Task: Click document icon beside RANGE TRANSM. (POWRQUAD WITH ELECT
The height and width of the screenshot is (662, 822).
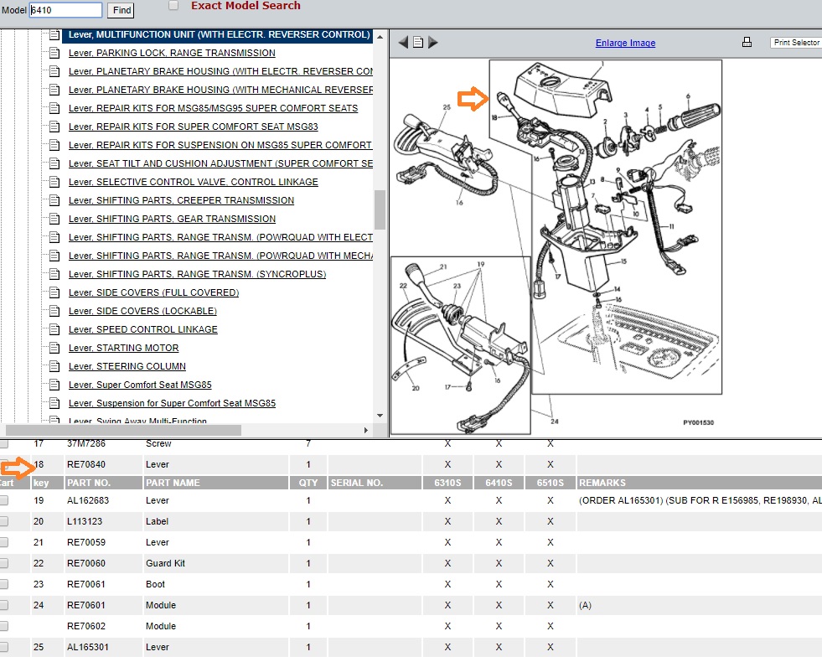Action: click(x=54, y=237)
